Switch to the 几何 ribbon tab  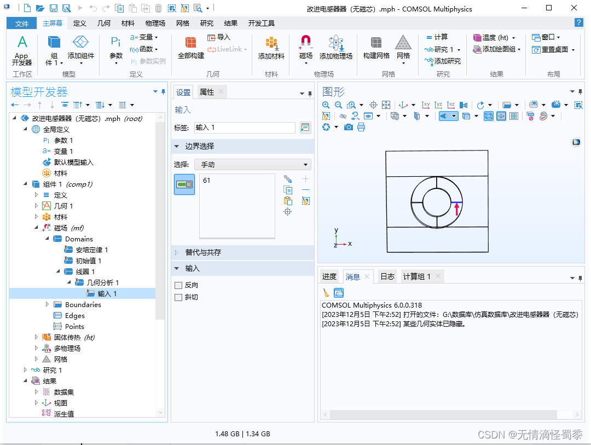pyautogui.click(x=103, y=24)
